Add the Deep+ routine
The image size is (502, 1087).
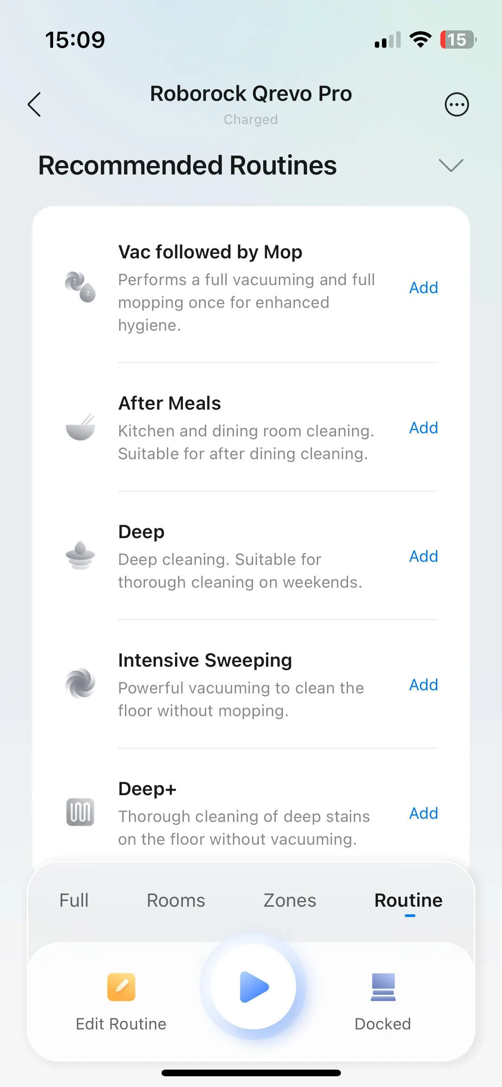tap(423, 813)
